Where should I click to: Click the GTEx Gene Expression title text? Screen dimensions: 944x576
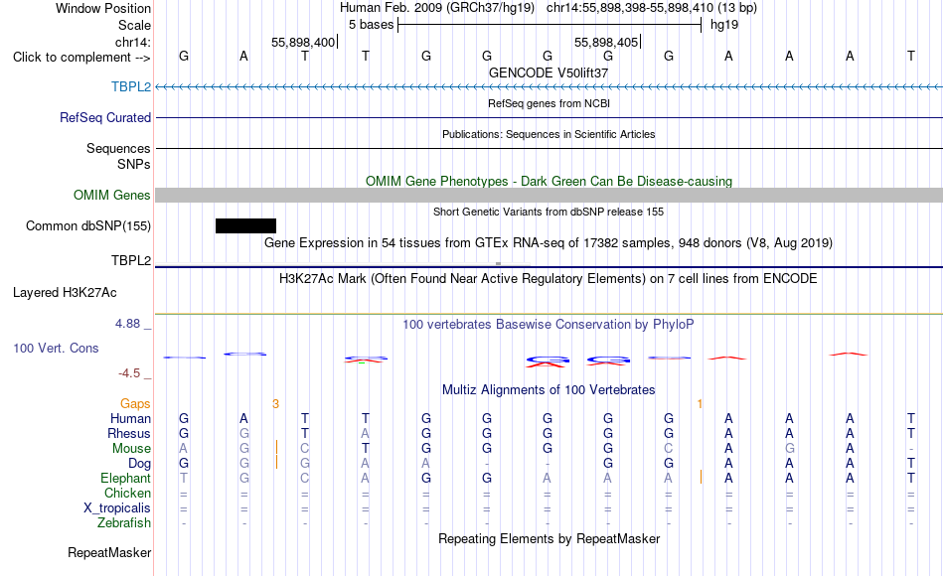click(x=549, y=242)
